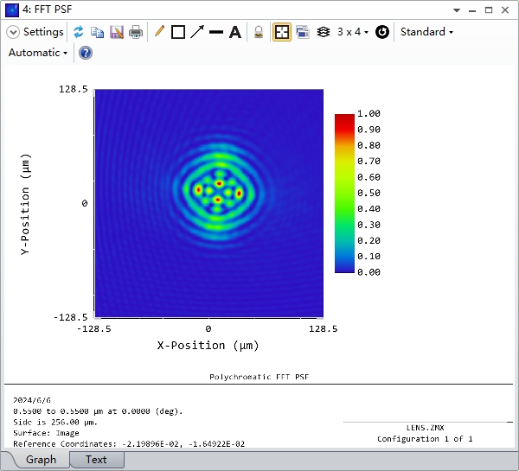The image size is (519, 471).
Task: Click the date "2024/6/6"
Action: pos(32,400)
